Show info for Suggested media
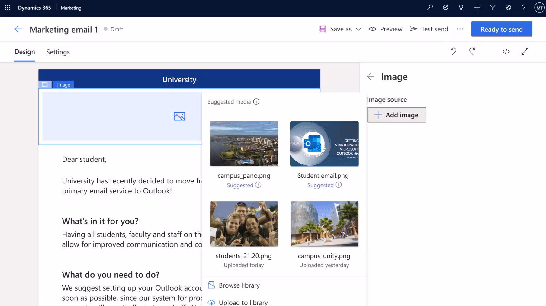 [x=256, y=102]
